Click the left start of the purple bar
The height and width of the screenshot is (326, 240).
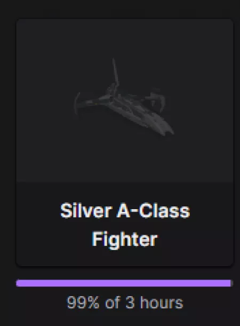[x=20, y=283]
